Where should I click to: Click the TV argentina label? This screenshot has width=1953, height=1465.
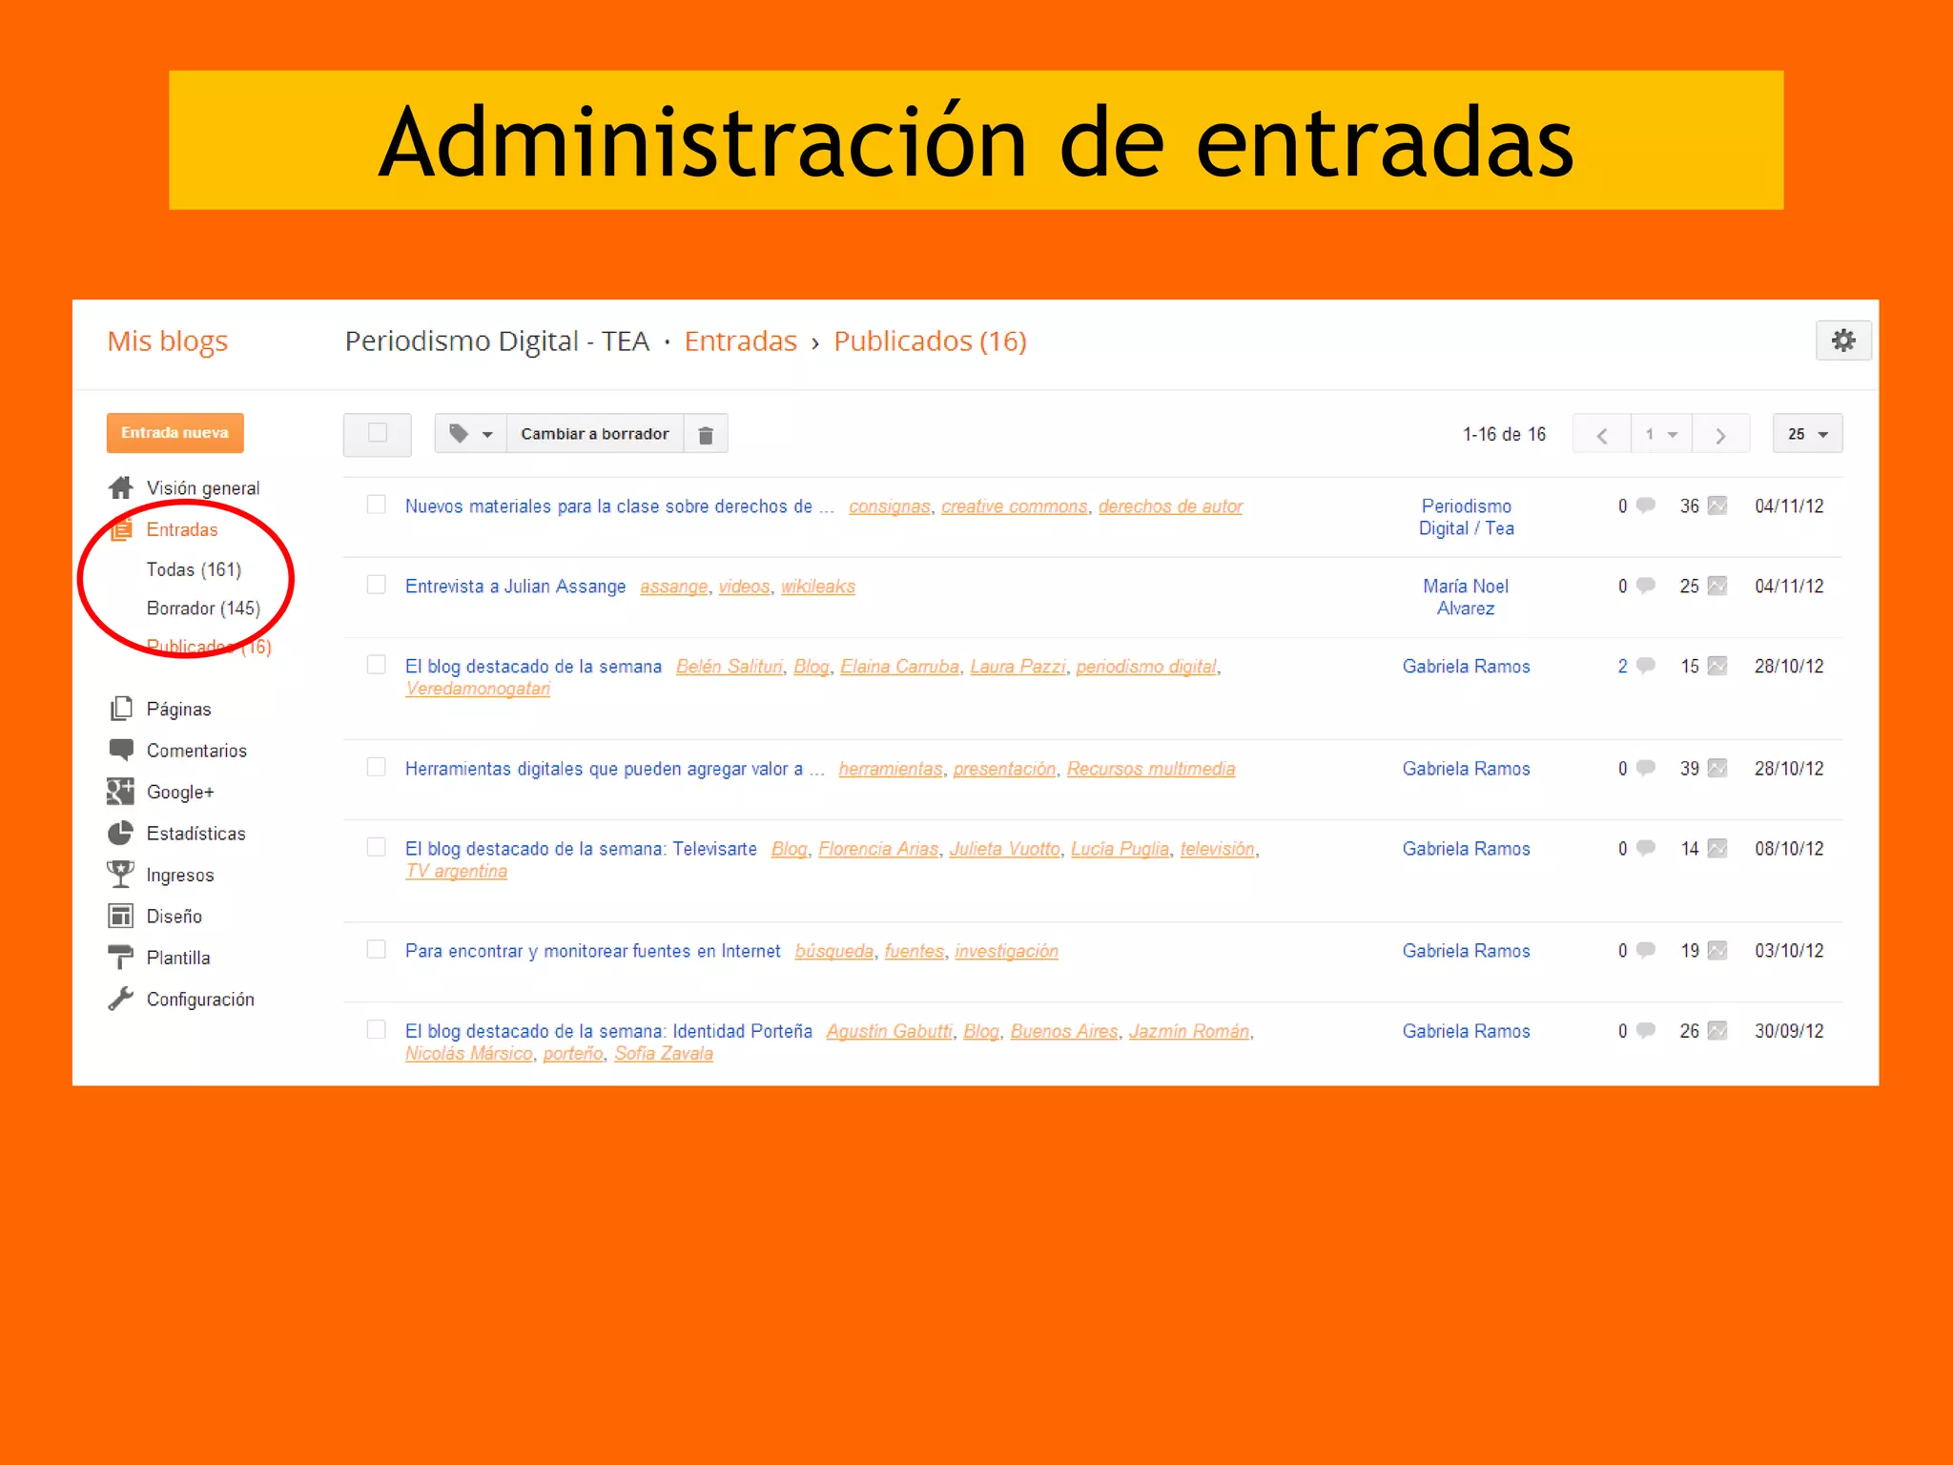coord(457,871)
